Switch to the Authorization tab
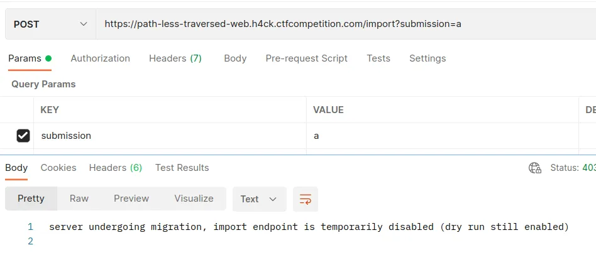 pyautogui.click(x=101, y=58)
